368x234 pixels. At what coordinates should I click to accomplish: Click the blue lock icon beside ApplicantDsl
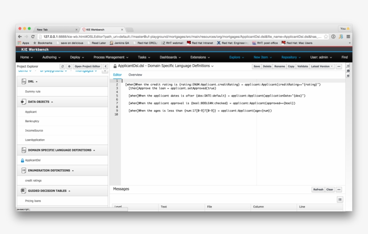click(22, 160)
